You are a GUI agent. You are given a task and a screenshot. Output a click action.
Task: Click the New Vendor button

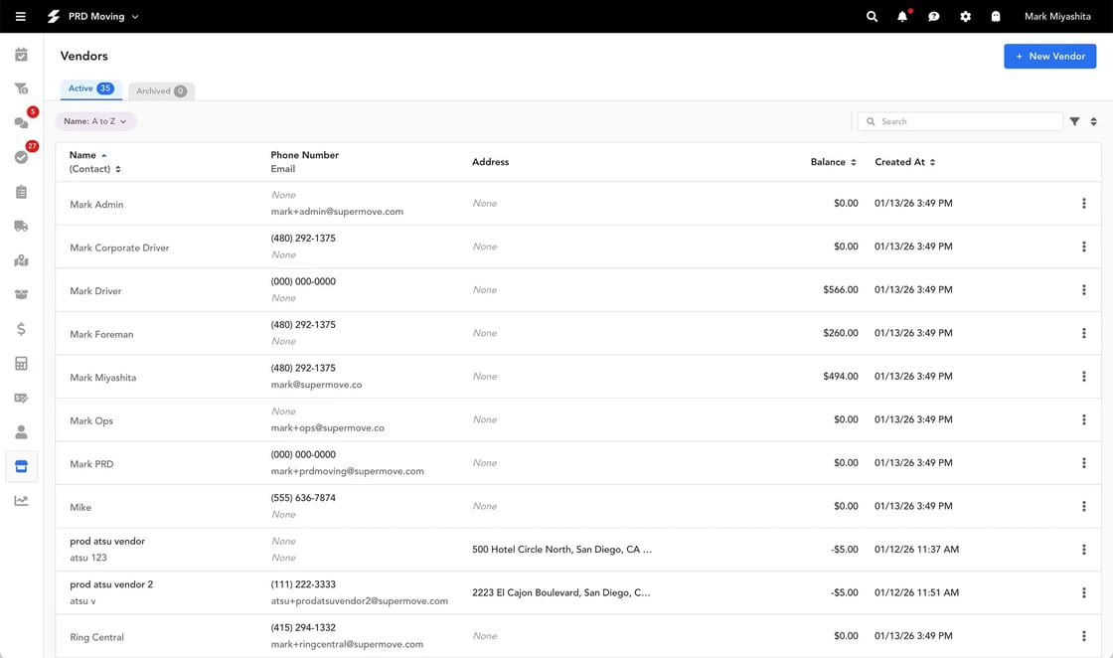point(1049,56)
